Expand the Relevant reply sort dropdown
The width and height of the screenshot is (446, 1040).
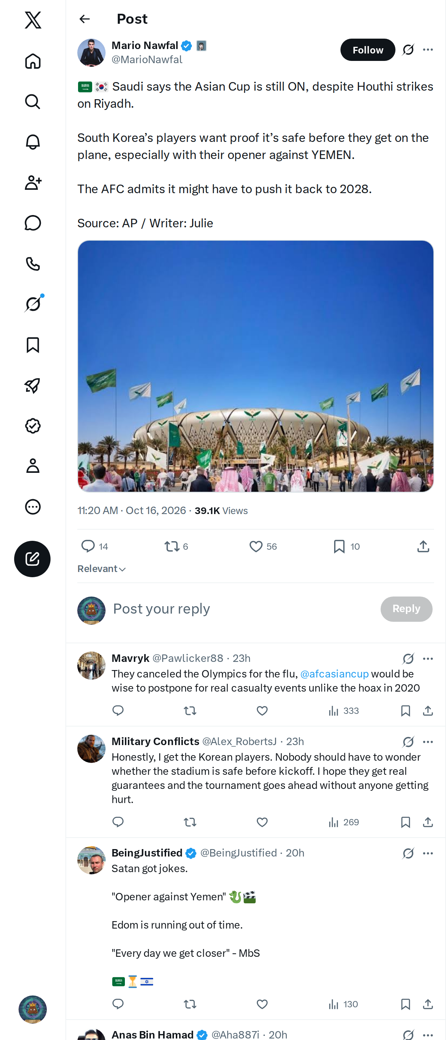tap(102, 569)
